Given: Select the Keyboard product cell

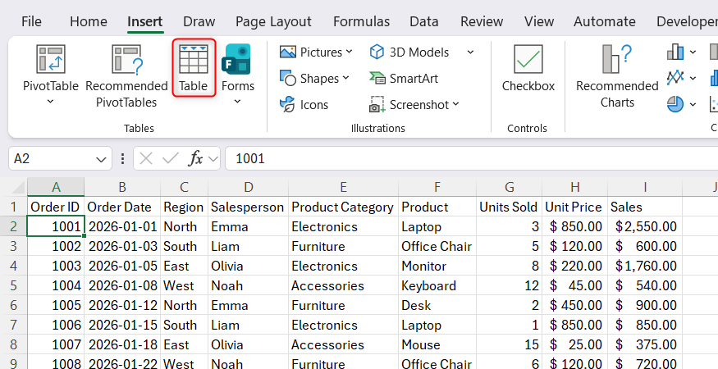Looking at the screenshot, I should tap(437, 285).
